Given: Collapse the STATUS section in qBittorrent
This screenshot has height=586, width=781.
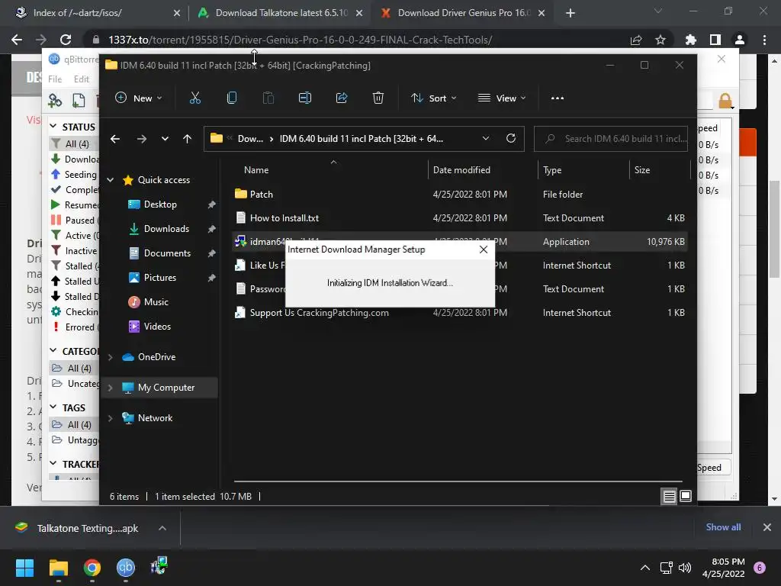Looking at the screenshot, I should click(x=53, y=127).
